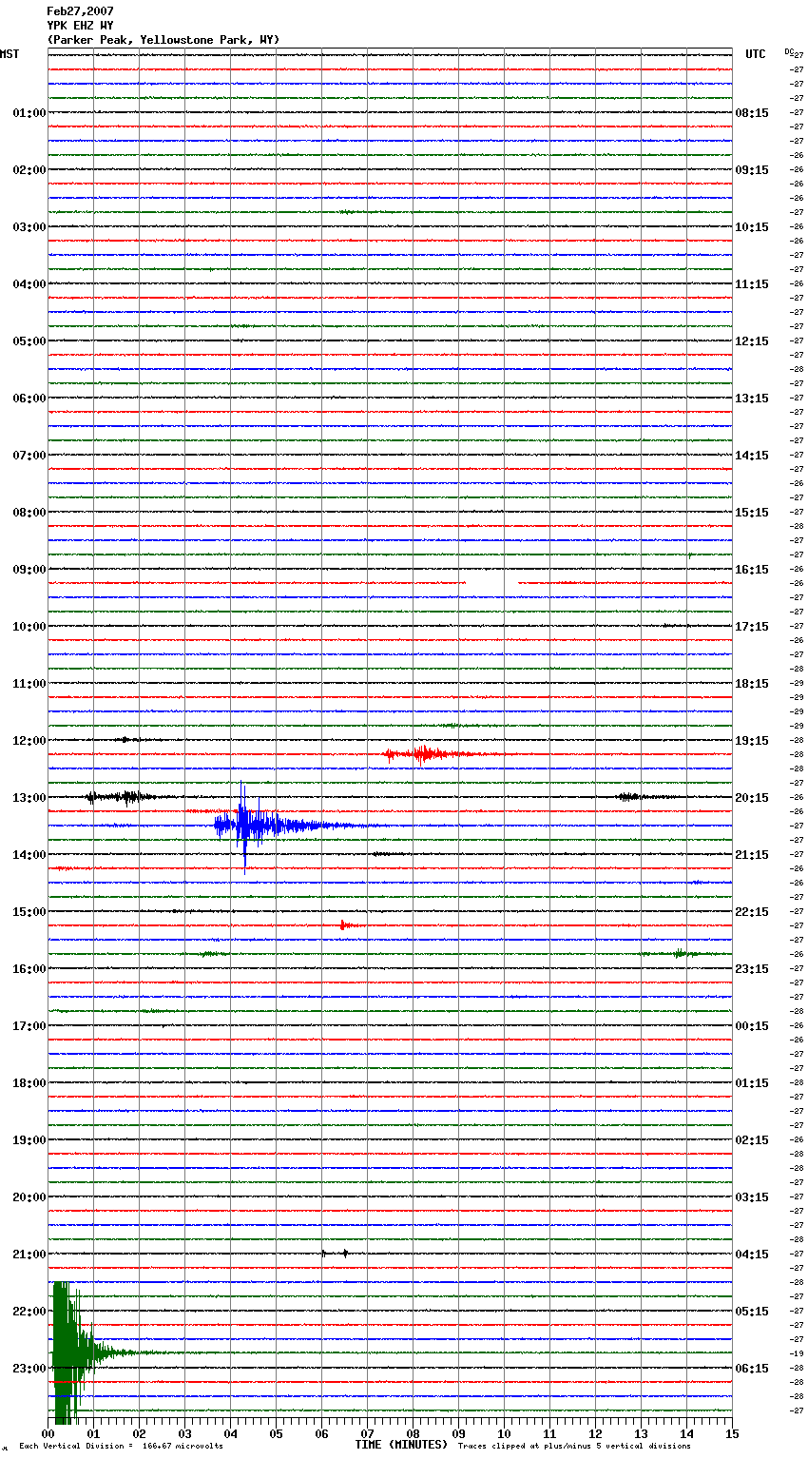This screenshot has height=1459, width=808.
Task: Click the UTC axis header label
Action: click(755, 54)
